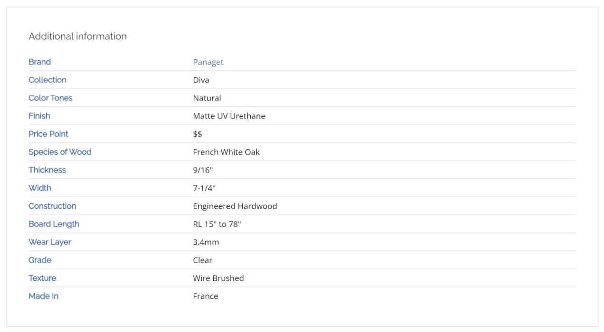Select the Finish row label
604x332 pixels.
tap(39, 116)
